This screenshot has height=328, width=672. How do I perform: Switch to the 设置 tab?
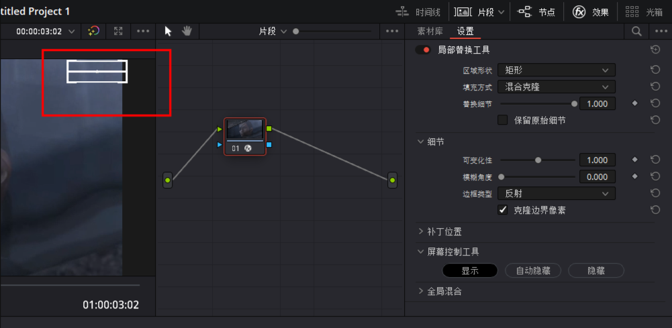pyautogui.click(x=465, y=32)
